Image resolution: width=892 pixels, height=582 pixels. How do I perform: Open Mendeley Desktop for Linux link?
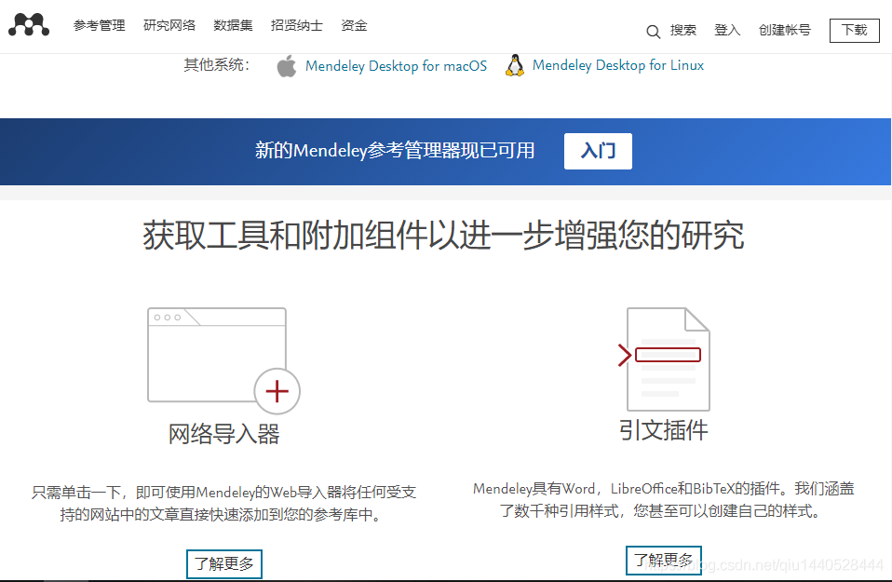coord(618,65)
